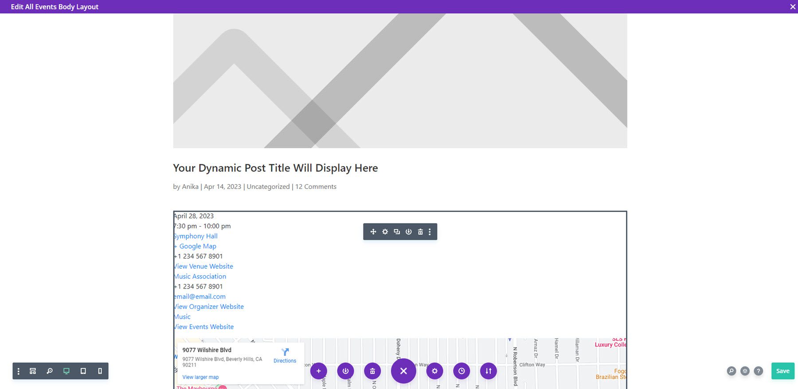This screenshot has width=798, height=389.
Task: Click the + Google Map link
Action: (195, 246)
